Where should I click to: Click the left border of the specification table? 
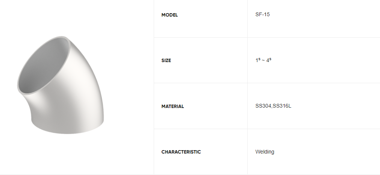coord(154,87)
